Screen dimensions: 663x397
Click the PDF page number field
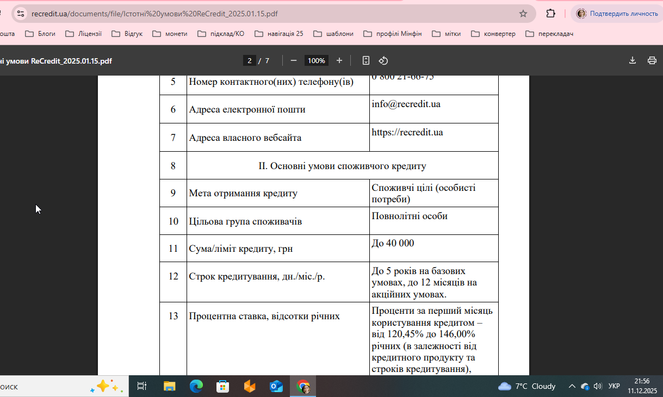[250, 60]
